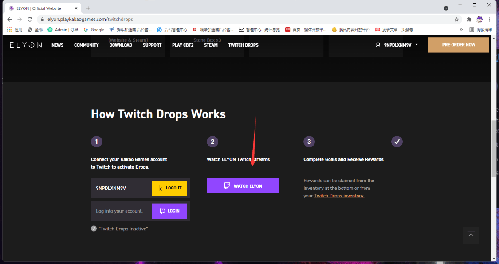Click the page vertical scrollbar thumb
Screen dimensions: 499x264
tap(494, 149)
